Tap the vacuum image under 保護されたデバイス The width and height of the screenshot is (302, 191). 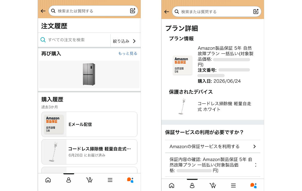tap(182, 106)
